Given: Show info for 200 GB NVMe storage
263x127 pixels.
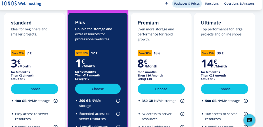Looking at the screenshot, I should [118, 101].
